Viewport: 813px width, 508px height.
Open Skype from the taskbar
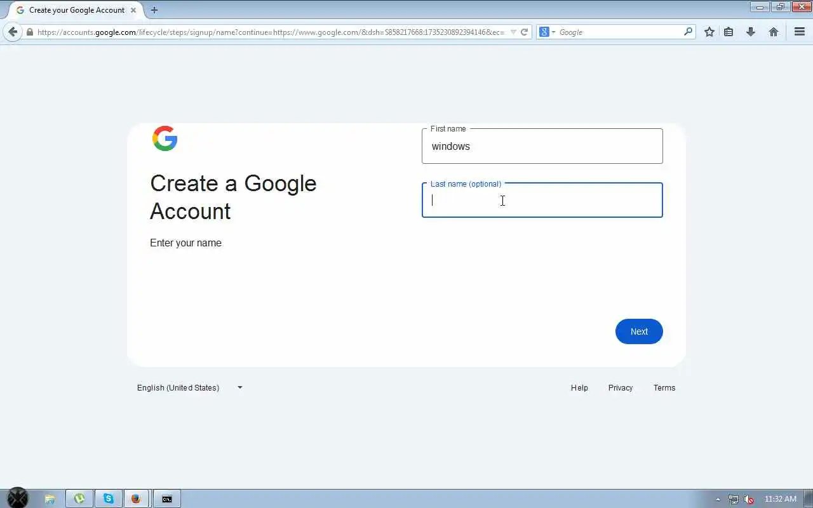click(108, 499)
